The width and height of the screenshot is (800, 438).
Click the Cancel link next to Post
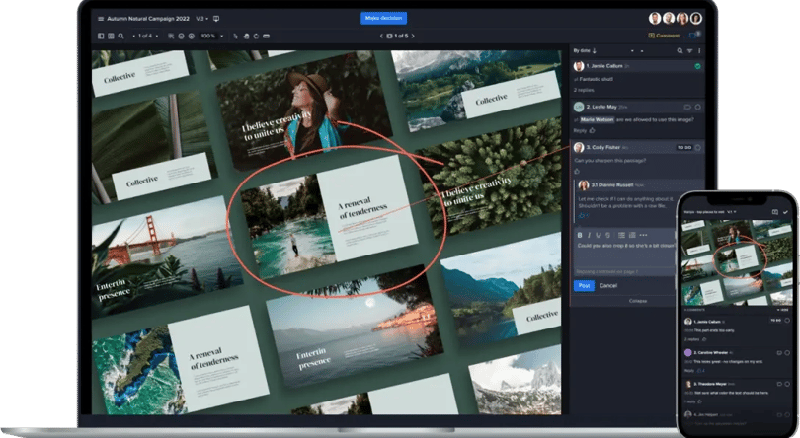608,285
